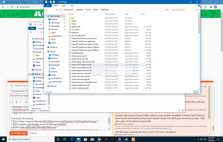This screenshot has width=223, height=142.
Task: Open OneDrive in the FiveM.app sidebar
Action: coord(53,47)
